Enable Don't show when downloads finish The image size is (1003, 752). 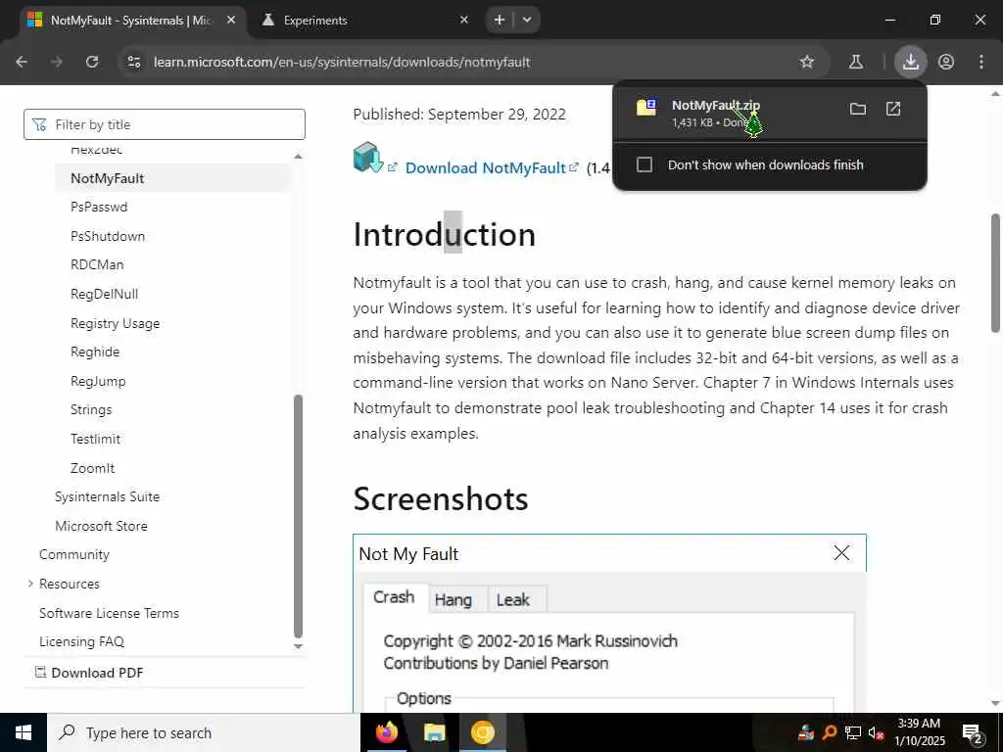pos(645,164)
